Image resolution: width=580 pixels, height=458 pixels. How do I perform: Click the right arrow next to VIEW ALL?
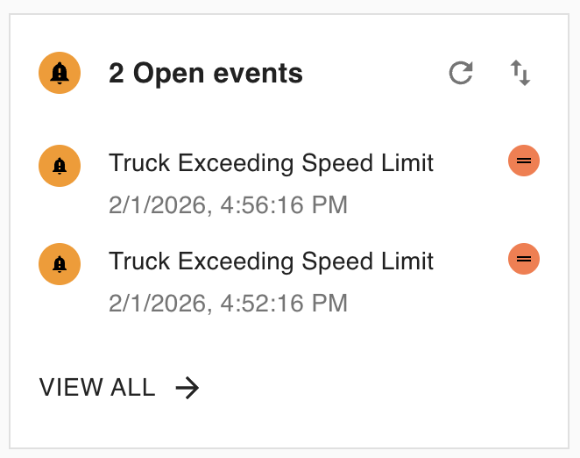pyautogui.click(x=187, y=388)
